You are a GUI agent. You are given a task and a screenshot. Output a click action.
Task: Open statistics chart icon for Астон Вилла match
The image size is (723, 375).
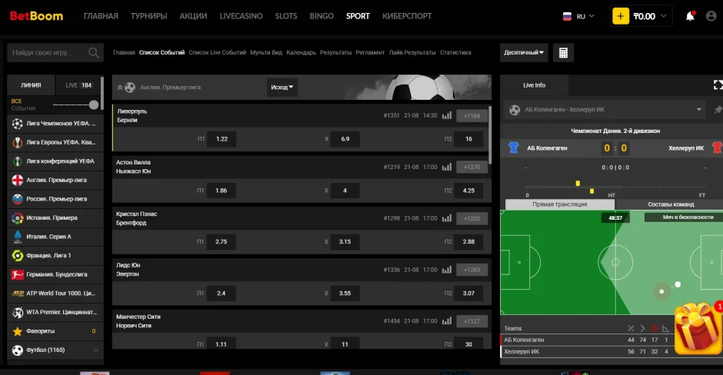pyautogui.click(x=447, y=167)
